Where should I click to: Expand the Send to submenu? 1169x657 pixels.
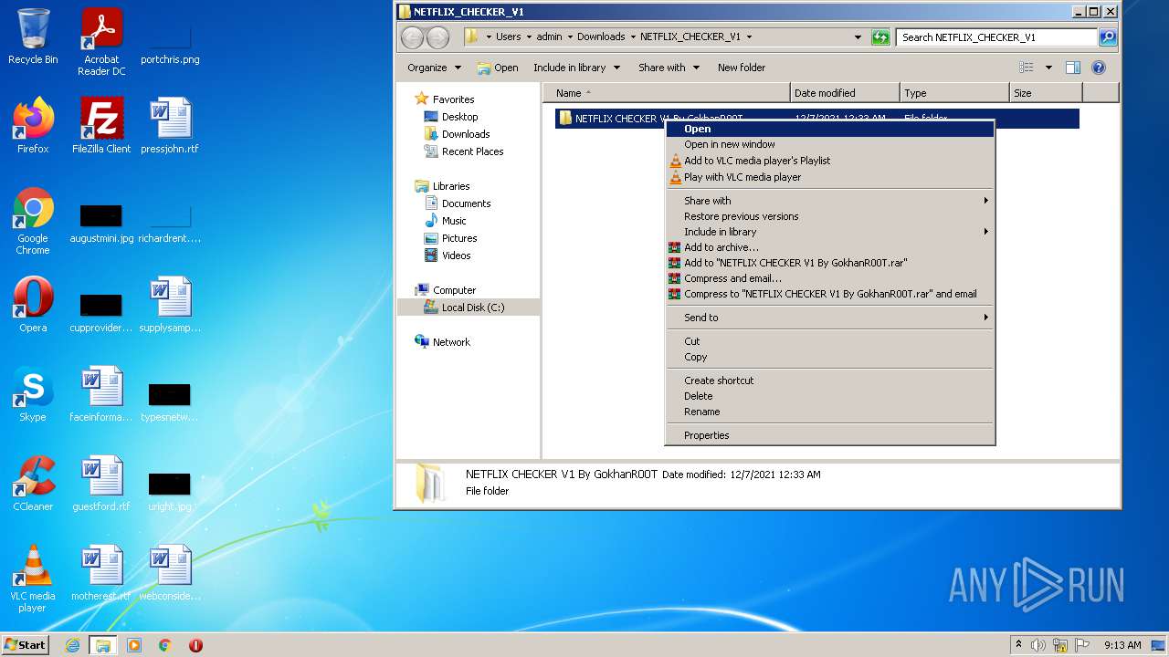tap(829, 318)
